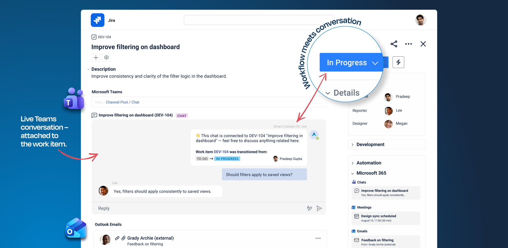
Task: Start a new Channel Post / Chat
Action: 123,102
